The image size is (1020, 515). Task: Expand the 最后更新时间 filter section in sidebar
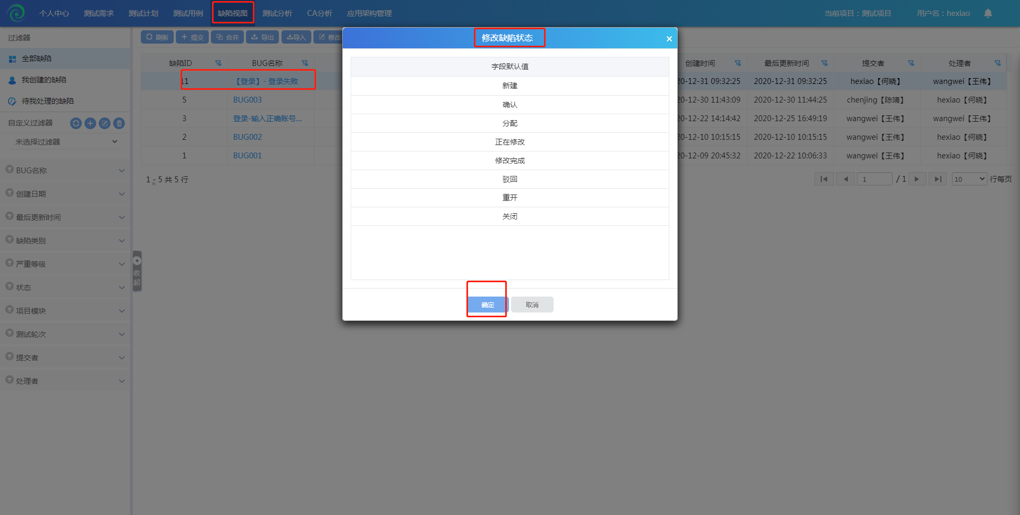coord(65,217)
